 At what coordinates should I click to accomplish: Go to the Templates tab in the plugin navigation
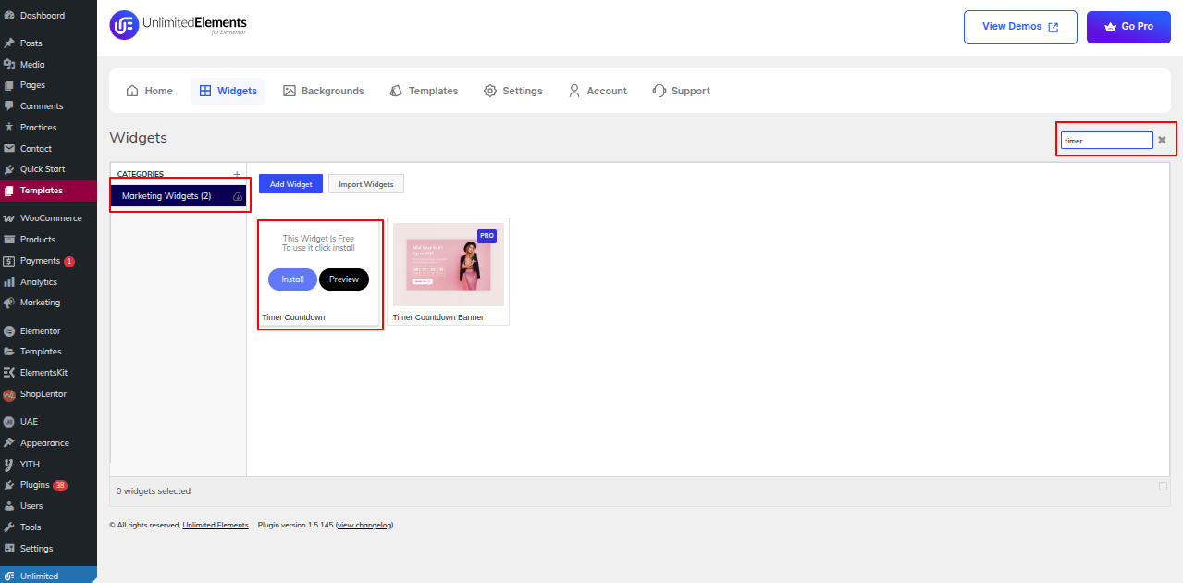(424, 91)
